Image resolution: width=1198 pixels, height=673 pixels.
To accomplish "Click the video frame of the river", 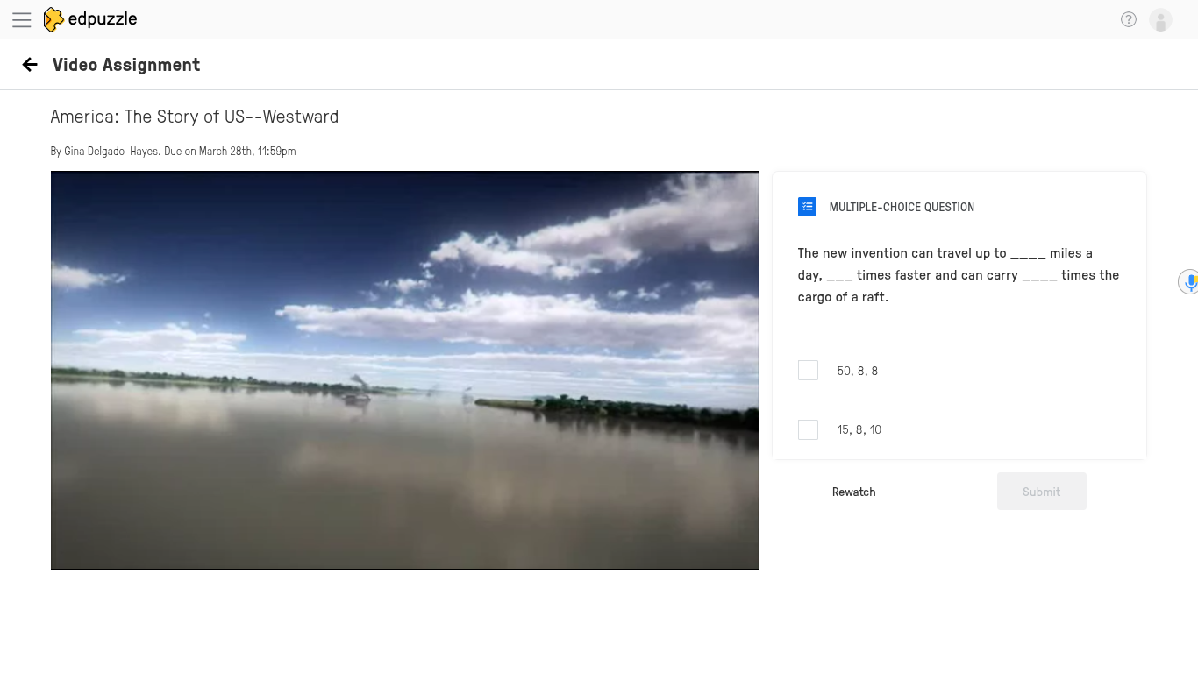I will coord(405,370).
